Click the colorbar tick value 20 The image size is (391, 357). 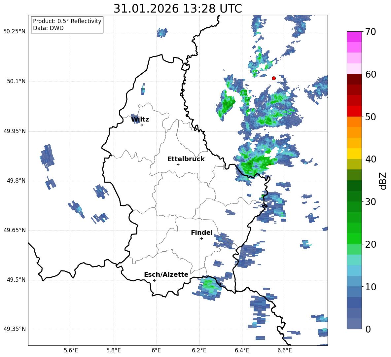pyautogui.click(x=371, y=244)
